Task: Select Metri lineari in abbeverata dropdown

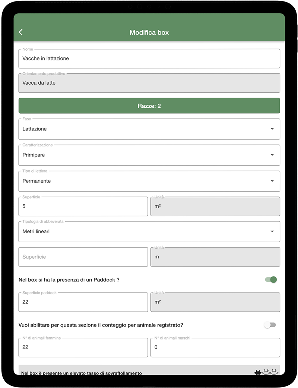Action: [149, 231]
